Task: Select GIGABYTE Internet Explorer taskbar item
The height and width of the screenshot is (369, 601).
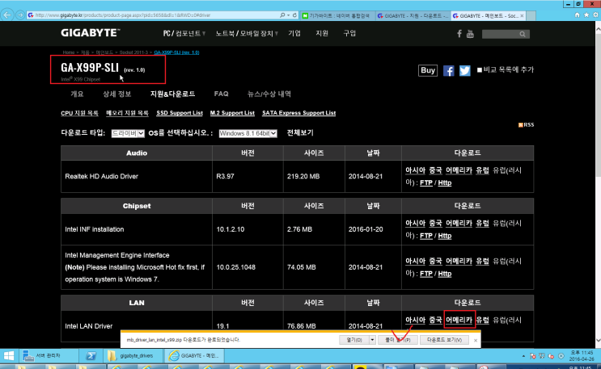Action: tap(194, 355)
